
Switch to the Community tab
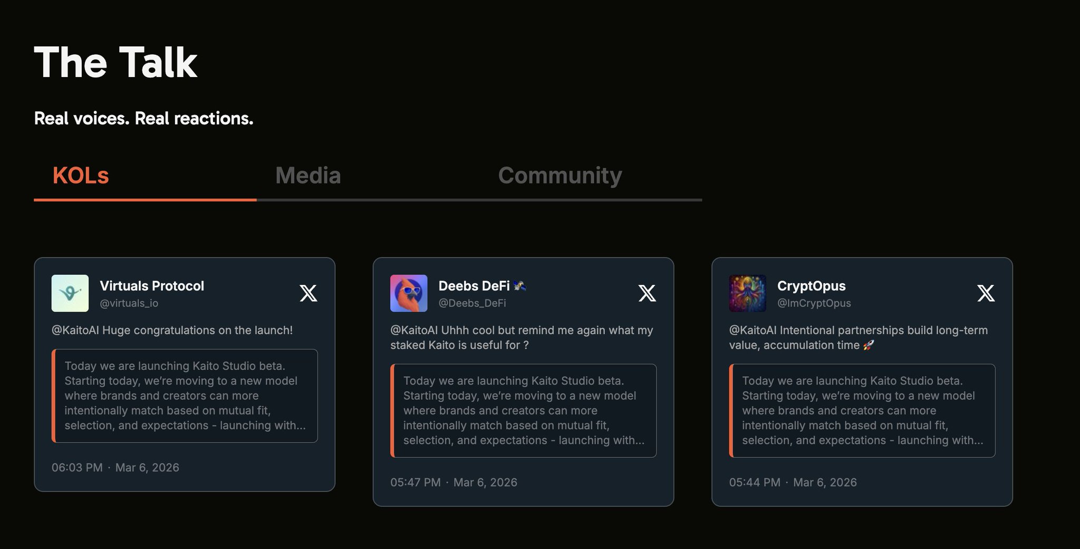560,176
